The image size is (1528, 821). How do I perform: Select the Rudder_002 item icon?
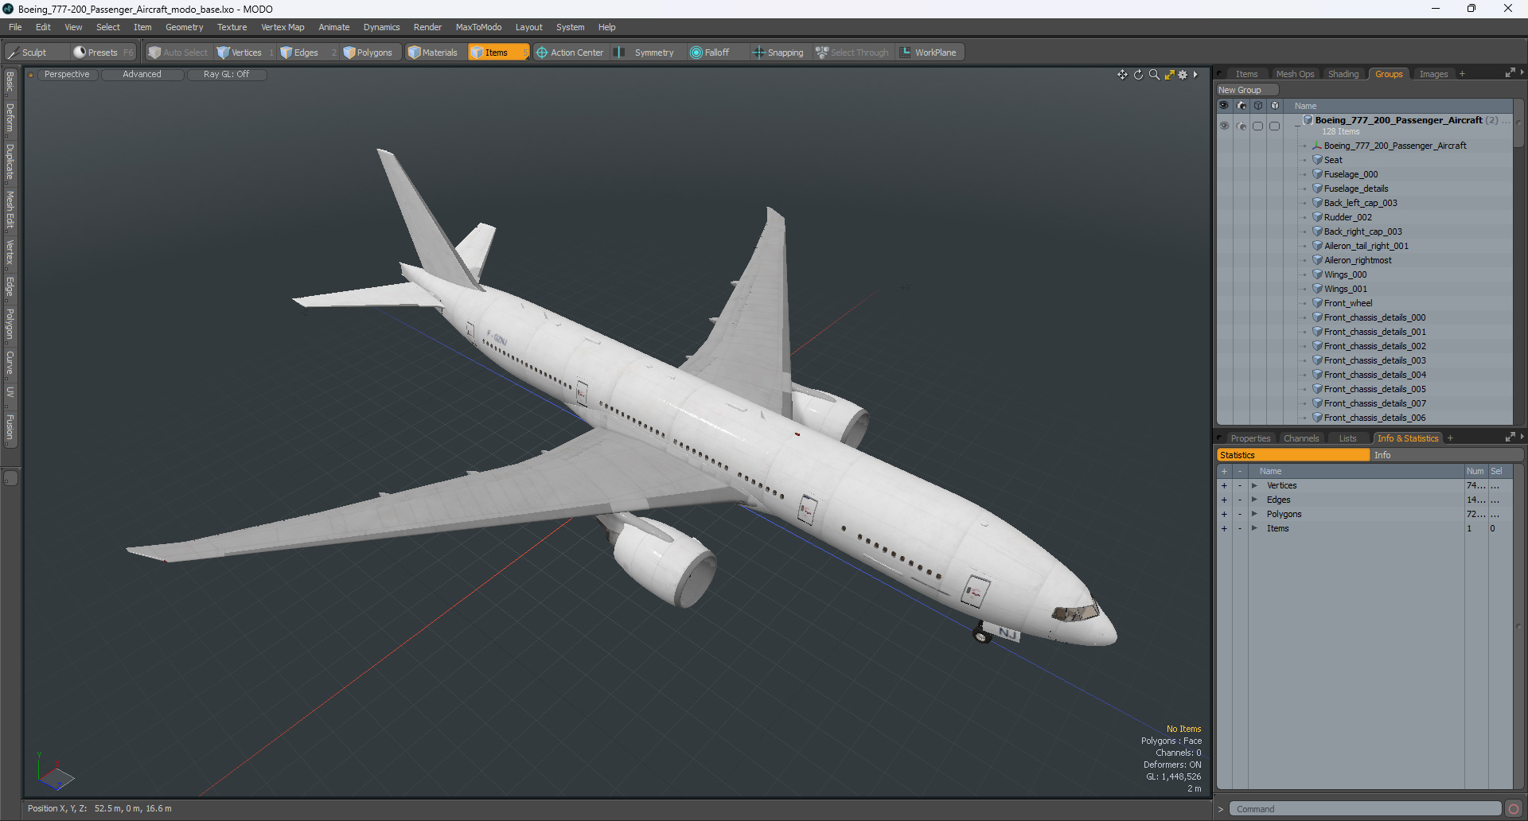[x=1317, y=217]
